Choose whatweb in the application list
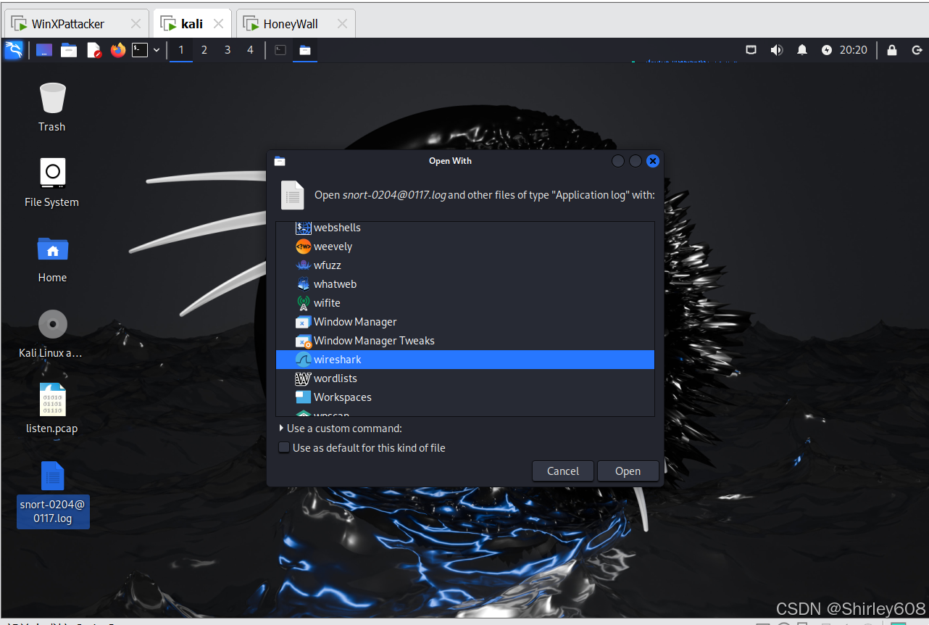This screenshot has width=929, height=625. tap(465, 284)
